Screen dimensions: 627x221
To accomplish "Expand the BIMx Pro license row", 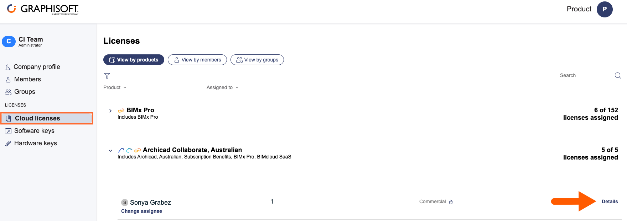I will click(x=110, y=111).
